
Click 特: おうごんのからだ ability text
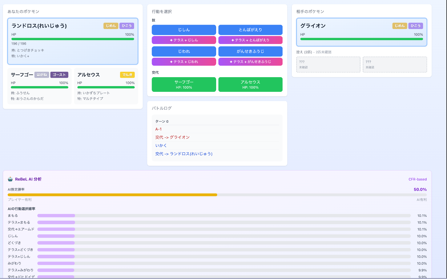(x=27, y=99)
